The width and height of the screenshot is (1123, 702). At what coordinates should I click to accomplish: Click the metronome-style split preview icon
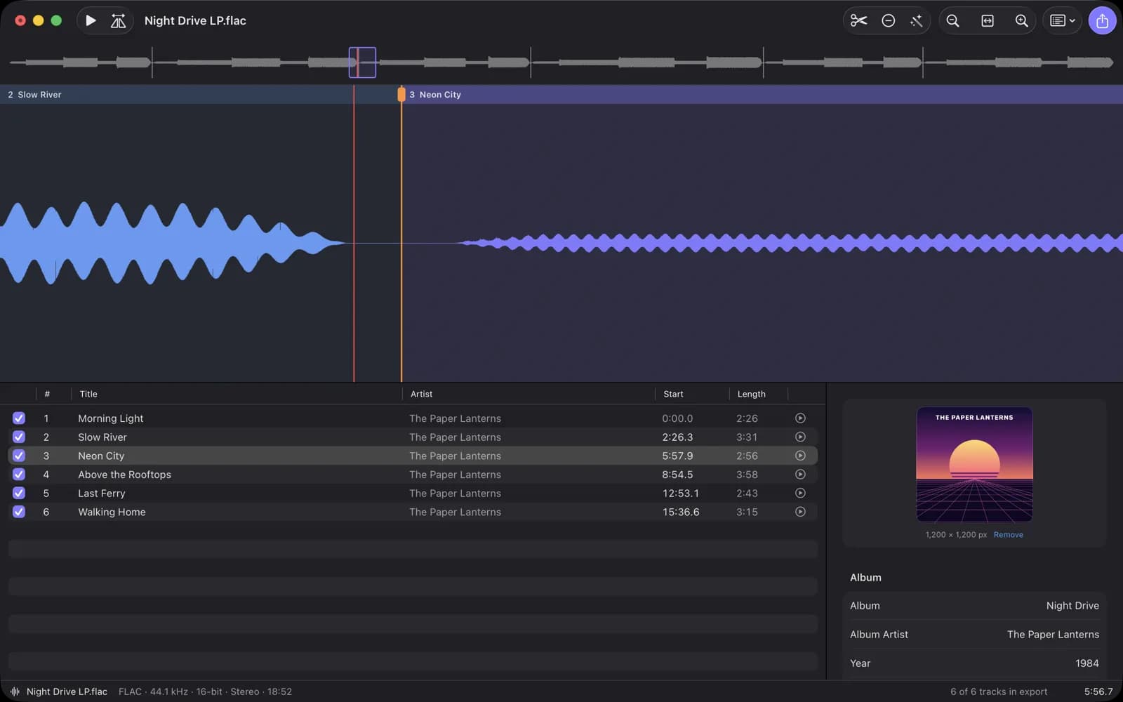[x=118, y=20]
